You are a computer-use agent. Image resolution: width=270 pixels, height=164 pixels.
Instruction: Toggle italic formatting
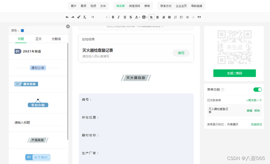point(119,17)
